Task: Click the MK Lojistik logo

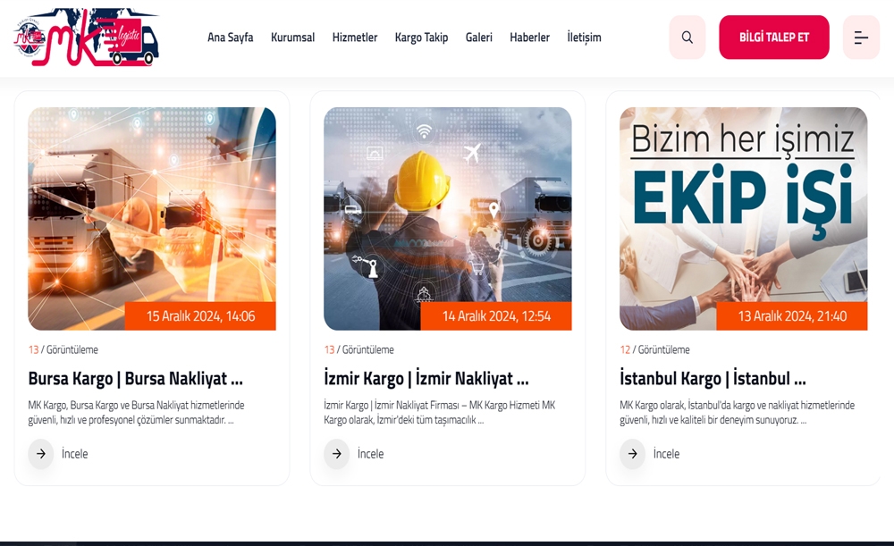Action: point(86,38)
